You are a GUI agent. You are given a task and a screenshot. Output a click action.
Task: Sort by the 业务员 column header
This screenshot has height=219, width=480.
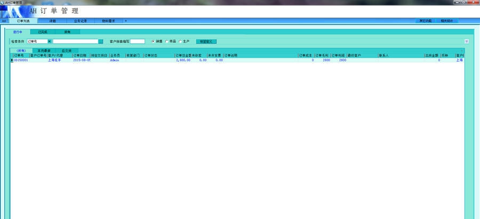coord(117,55)
